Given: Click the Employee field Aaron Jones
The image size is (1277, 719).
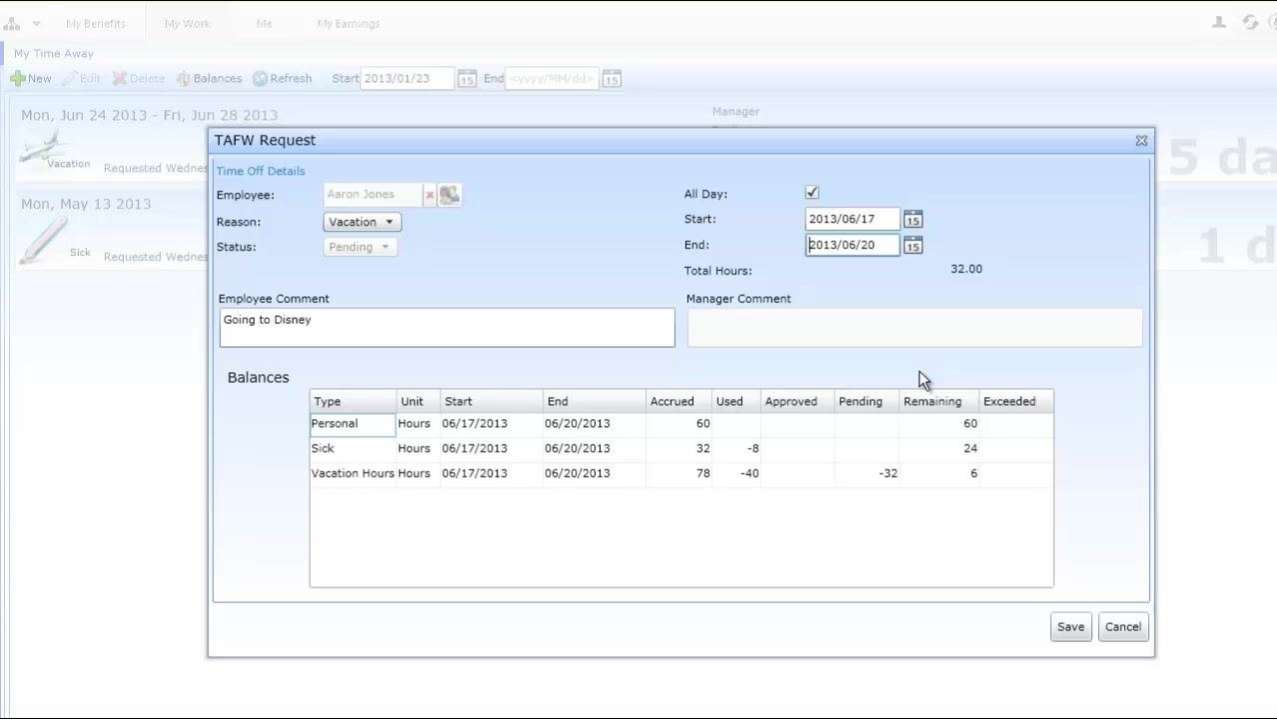Looking at the screenshot, I should 373,195.
